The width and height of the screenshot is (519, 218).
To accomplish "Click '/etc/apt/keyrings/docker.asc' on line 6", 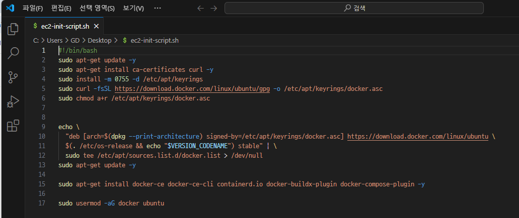I will 161,98.
